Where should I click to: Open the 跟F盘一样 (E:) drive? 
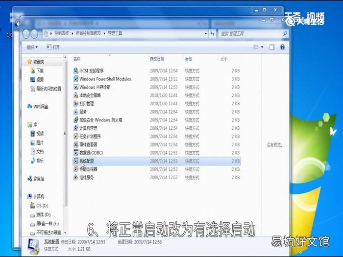[x=45, y=224]
